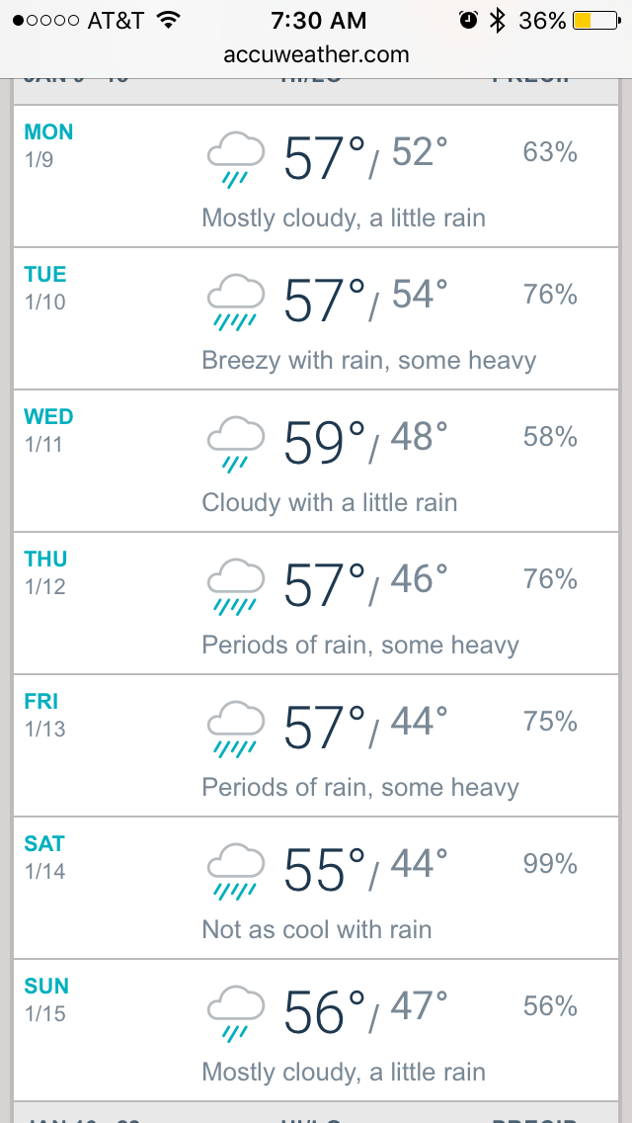Tap the Bluetooth icon in the status bar
This screenshot has height=1123, width=632.
pyautogui.click(x=498, y=21)
